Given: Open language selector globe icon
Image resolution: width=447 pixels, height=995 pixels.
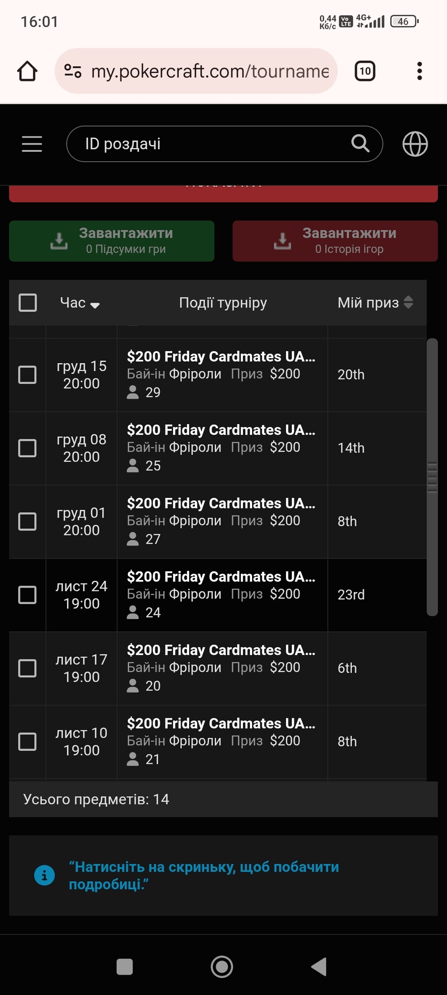Looking at the screenshot, I should pyautogui.click(x=415, y=144).
